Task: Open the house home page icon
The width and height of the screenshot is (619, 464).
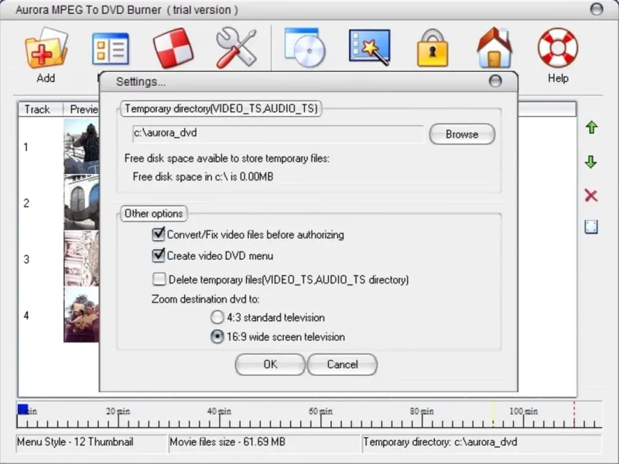Action: coord(494,48)
